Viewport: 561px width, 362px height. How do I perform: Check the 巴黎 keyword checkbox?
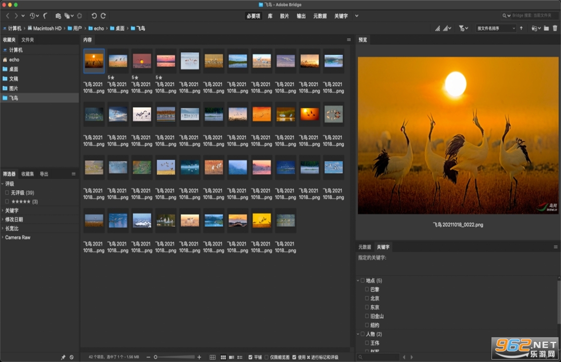pos(367,290)
